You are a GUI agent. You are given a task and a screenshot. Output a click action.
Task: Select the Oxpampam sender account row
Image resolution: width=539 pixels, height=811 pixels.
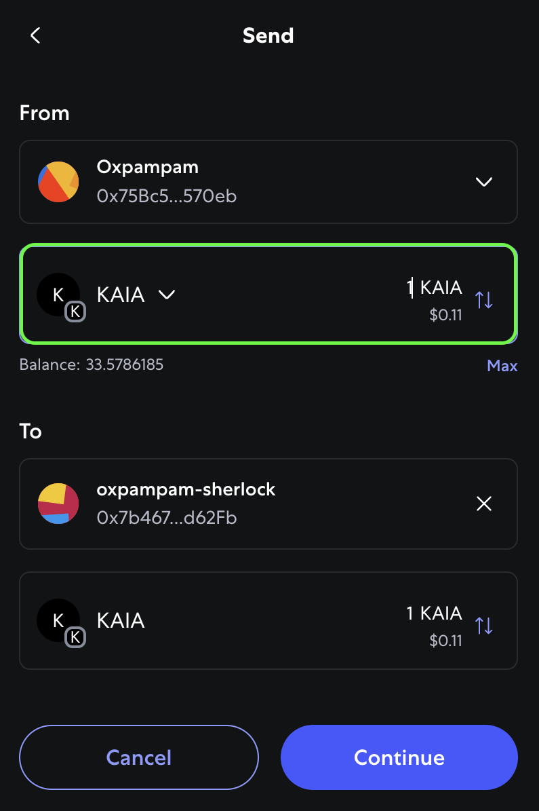point(268,182)
